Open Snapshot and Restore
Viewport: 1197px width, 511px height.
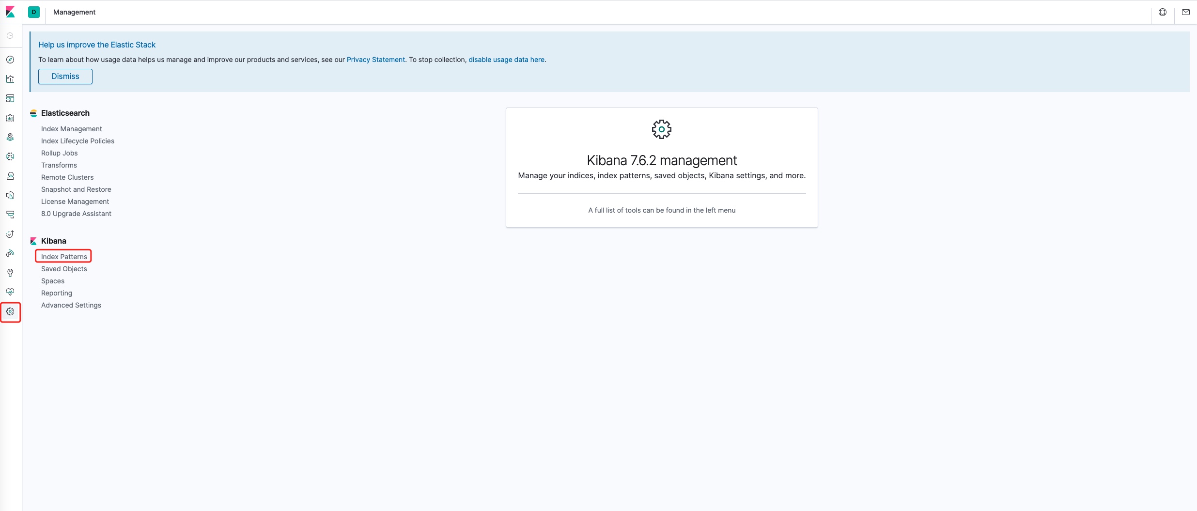pos(76,189)
